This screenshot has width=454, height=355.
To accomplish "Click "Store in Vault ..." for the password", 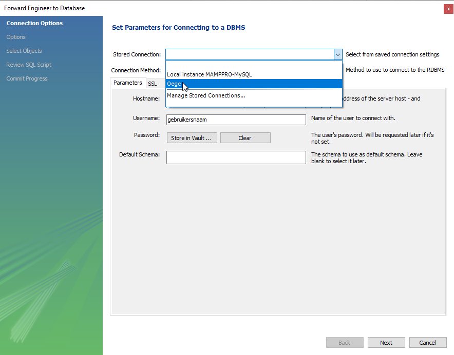I will (192, 137).
